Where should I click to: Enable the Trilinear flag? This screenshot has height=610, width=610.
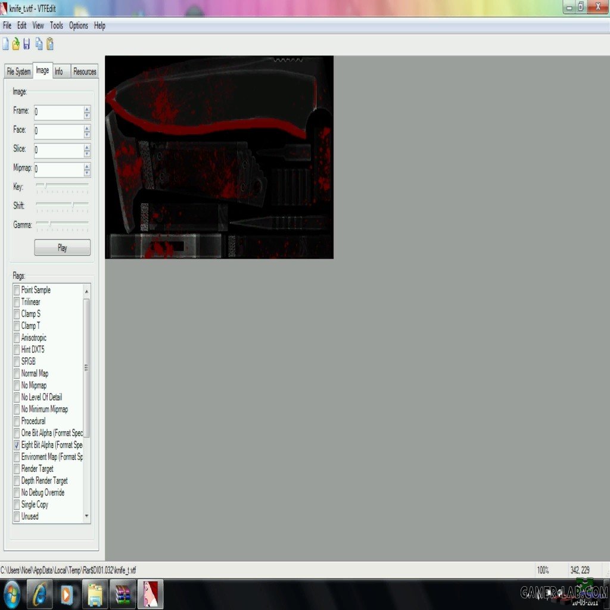17,302
